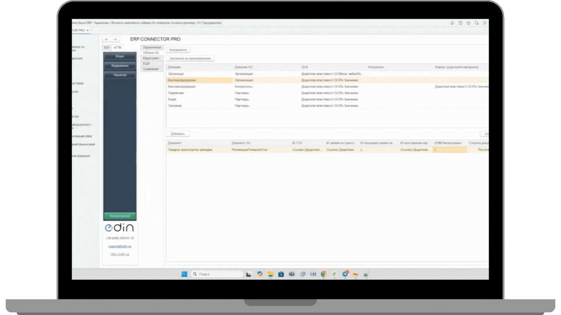Open the Windows Start menu

tap(185, 274)
